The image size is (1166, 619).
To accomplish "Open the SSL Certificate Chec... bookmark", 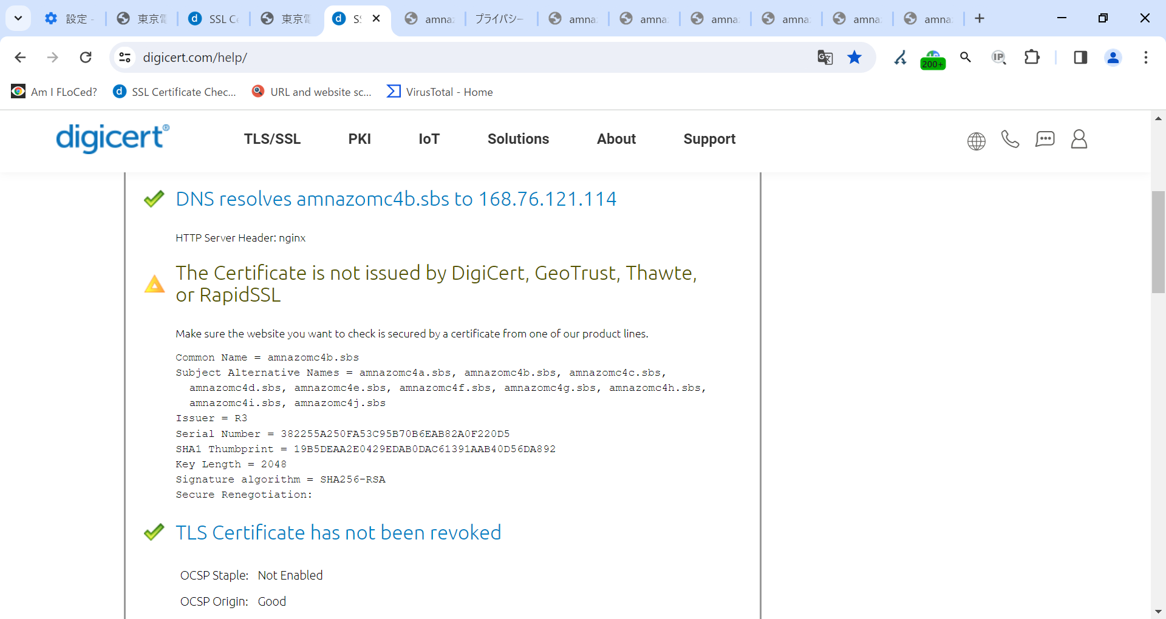I will coord(174,92).
